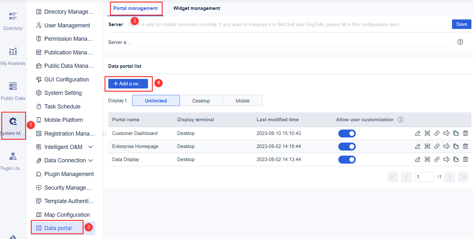
Task: Filter portal list by Mobile
Action: tap(243, 101)
